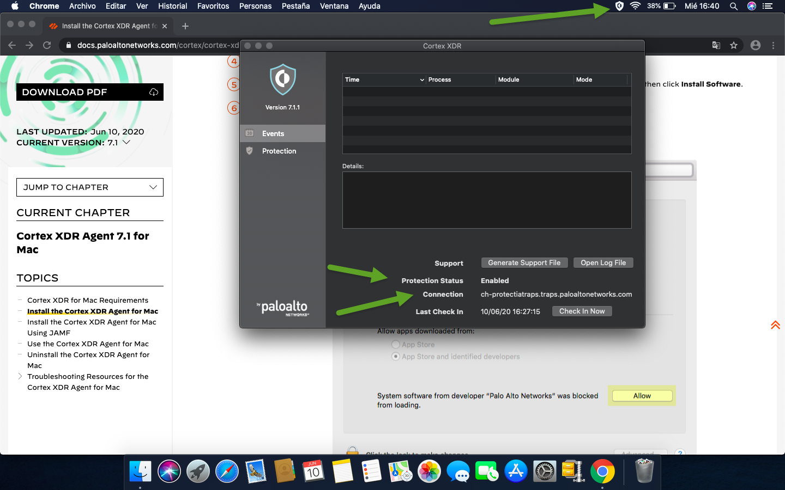
Task: Open the Jump to Chapter dropdown
Action: [90, 187]
